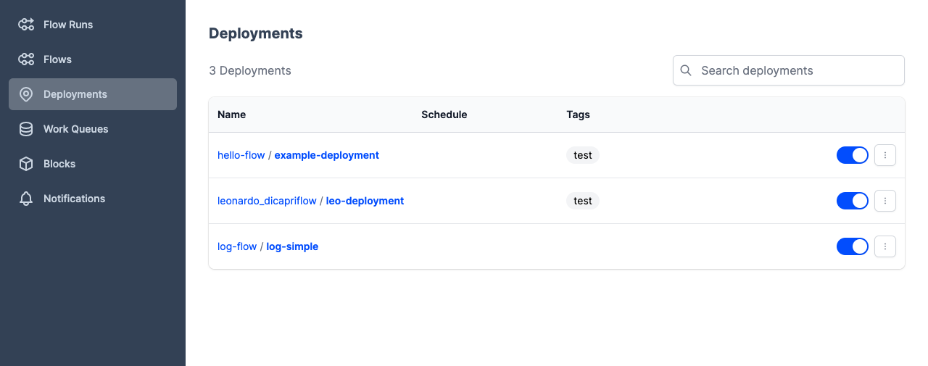Switch off the log-simple deployment
Image resolution: width=928 pixels, height=366 pixels.
click(853, 246)
